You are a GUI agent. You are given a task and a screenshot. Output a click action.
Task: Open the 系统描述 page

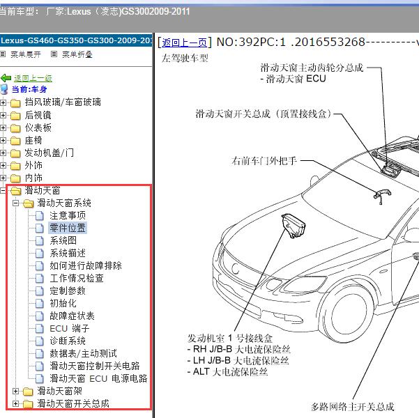click(x=68, y=253)
